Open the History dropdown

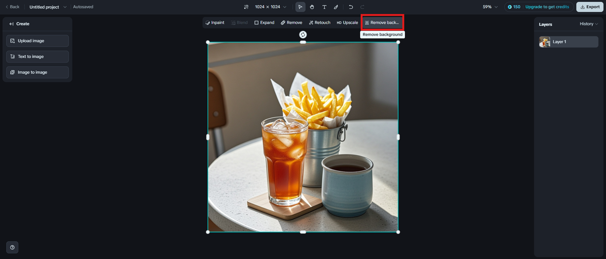pos(589,24)
